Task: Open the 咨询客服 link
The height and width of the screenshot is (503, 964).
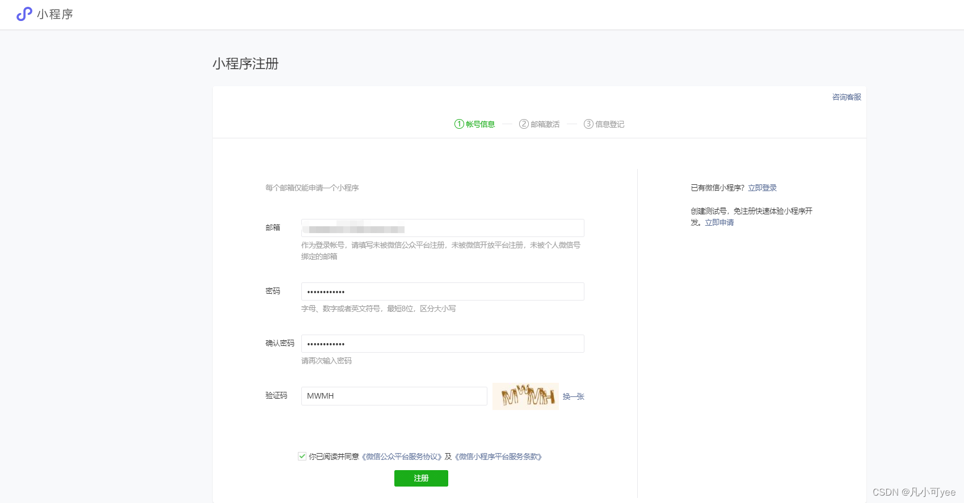Action: [x=847, y=97]
